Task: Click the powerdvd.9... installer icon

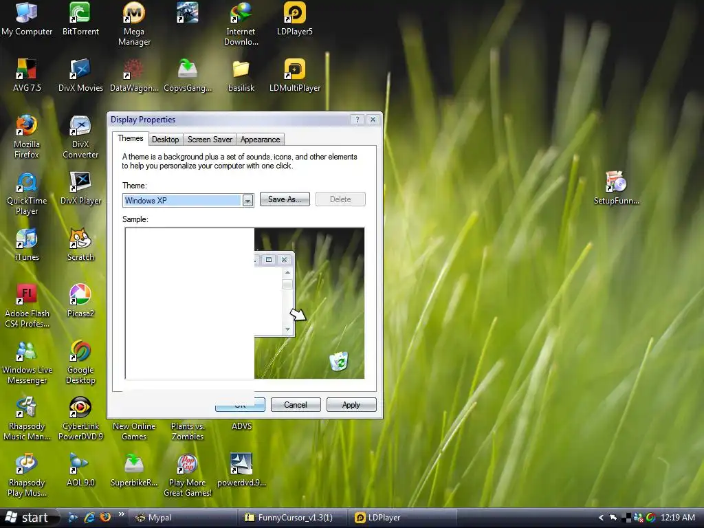Action: point(241,470)
